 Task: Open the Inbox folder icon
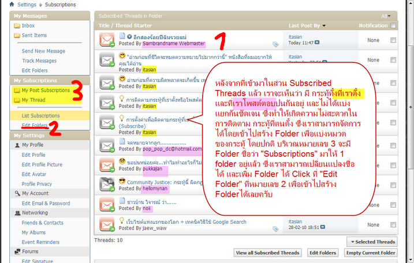(x=17, y=26)
